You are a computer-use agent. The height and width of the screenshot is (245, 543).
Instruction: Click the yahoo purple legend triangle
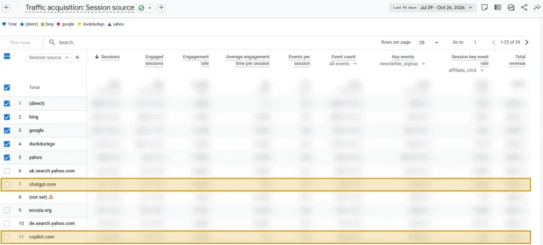coord(109,24)
